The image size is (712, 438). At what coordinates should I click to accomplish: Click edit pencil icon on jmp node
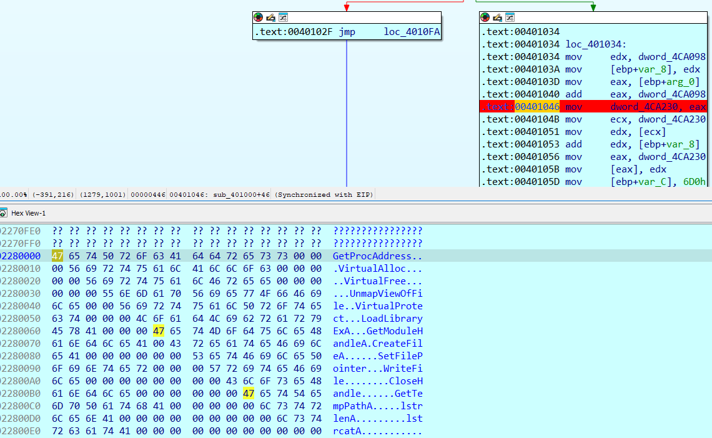270,17
